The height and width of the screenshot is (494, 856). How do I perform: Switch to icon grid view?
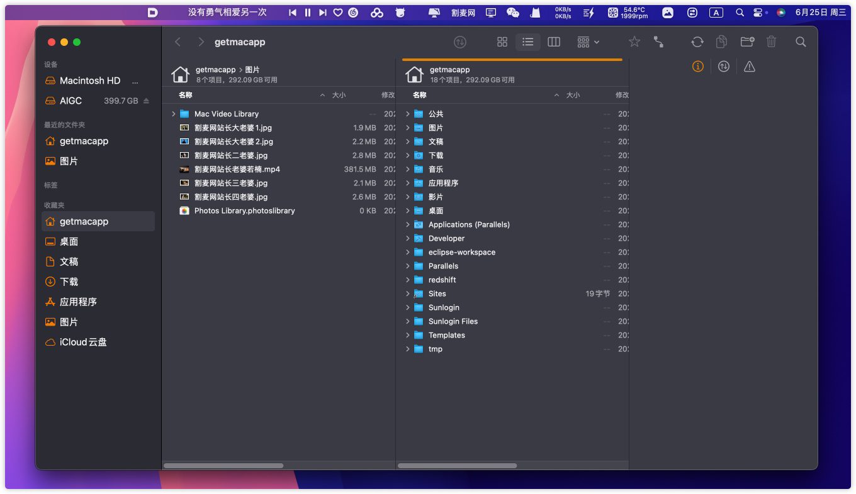[x=502, y=42]
